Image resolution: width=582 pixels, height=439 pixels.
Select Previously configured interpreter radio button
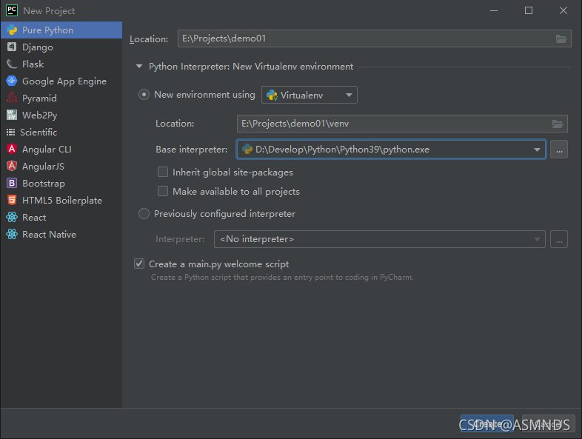point(144,214)
